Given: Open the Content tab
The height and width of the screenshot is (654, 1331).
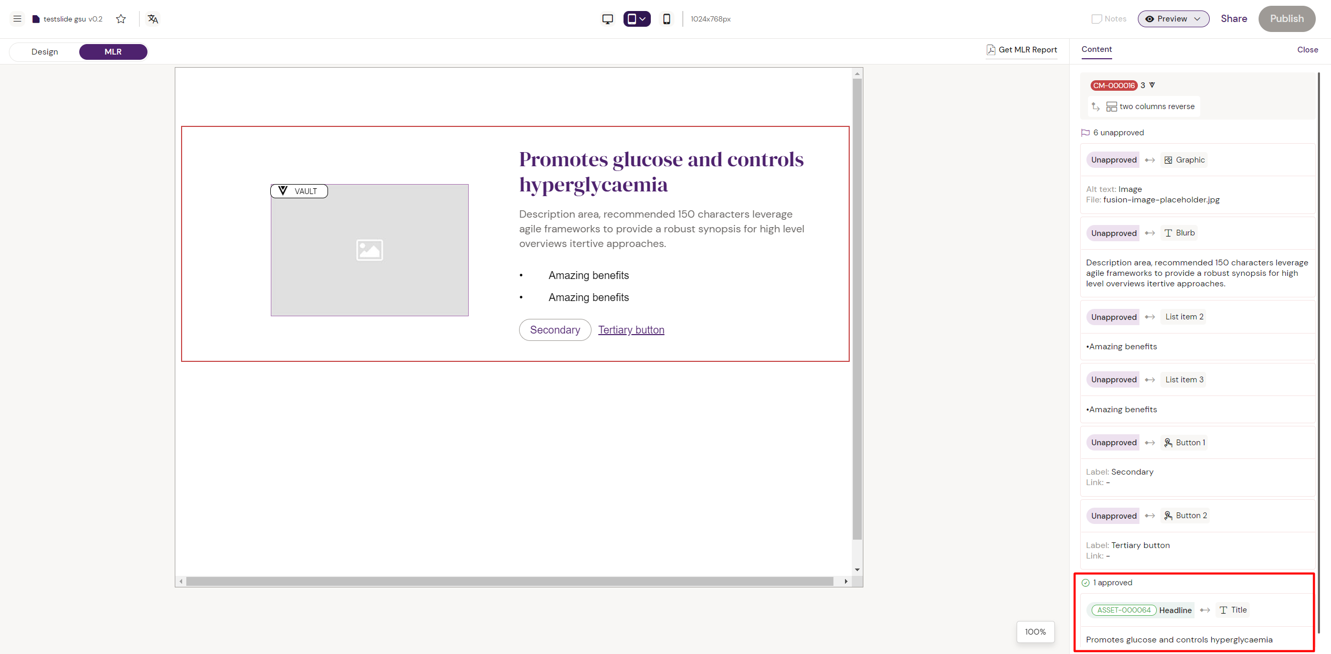Looking at the screenshot, I should [x=1096, y=49].
